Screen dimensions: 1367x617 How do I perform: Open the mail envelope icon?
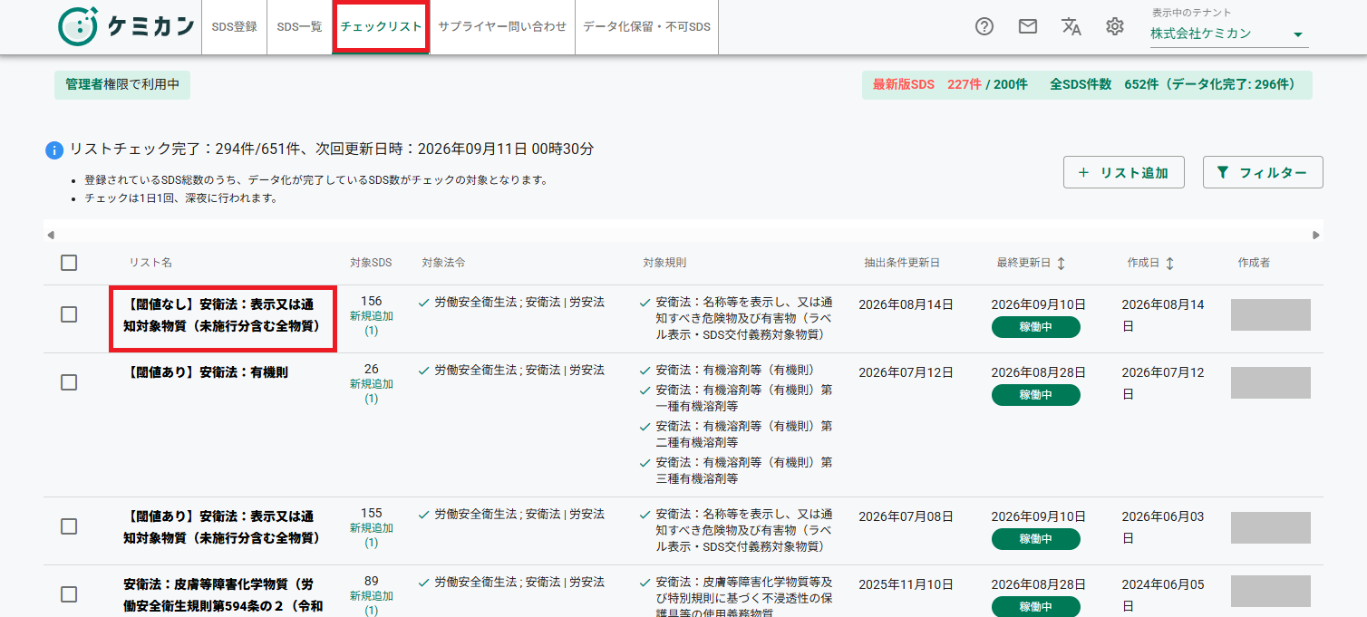click(x=1028, y=26)
